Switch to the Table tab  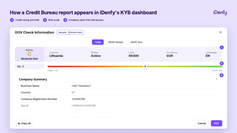point(98,42)
